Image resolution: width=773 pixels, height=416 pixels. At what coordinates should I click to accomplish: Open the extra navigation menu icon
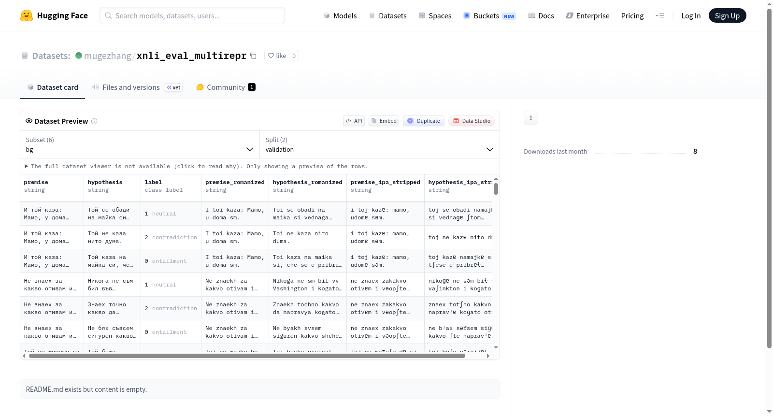[x=659, y=15]
